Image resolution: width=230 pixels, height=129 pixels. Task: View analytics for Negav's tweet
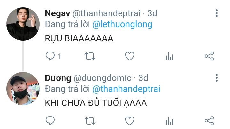pos(170,56)
